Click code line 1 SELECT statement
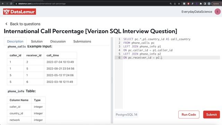Image resolution: width=222 pixels, height=125 pixels. [157, 39]
